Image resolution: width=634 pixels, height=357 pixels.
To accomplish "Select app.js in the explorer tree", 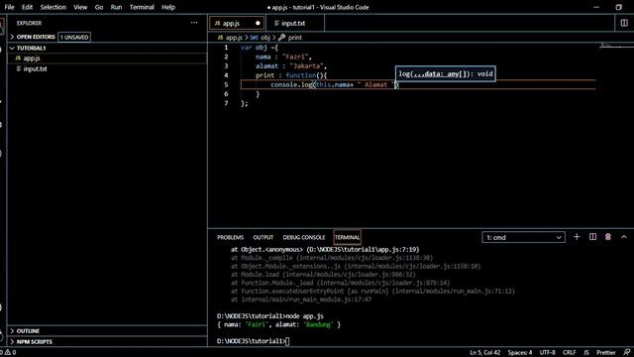I will [x=108, y=59].
